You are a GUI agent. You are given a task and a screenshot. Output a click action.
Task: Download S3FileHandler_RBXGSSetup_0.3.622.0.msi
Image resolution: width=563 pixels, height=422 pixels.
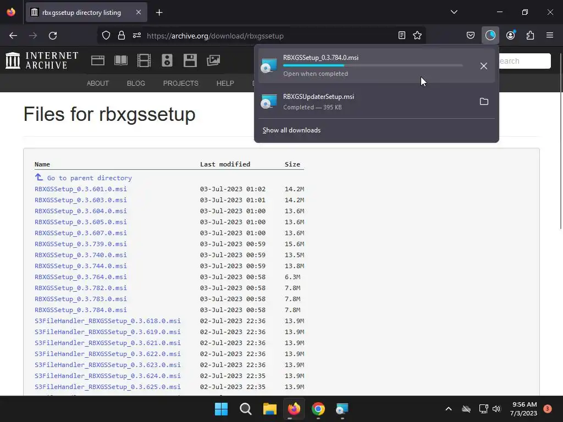[107, 354]
